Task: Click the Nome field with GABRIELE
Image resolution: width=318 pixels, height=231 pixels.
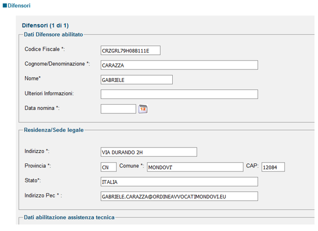Action: (137, 79)
